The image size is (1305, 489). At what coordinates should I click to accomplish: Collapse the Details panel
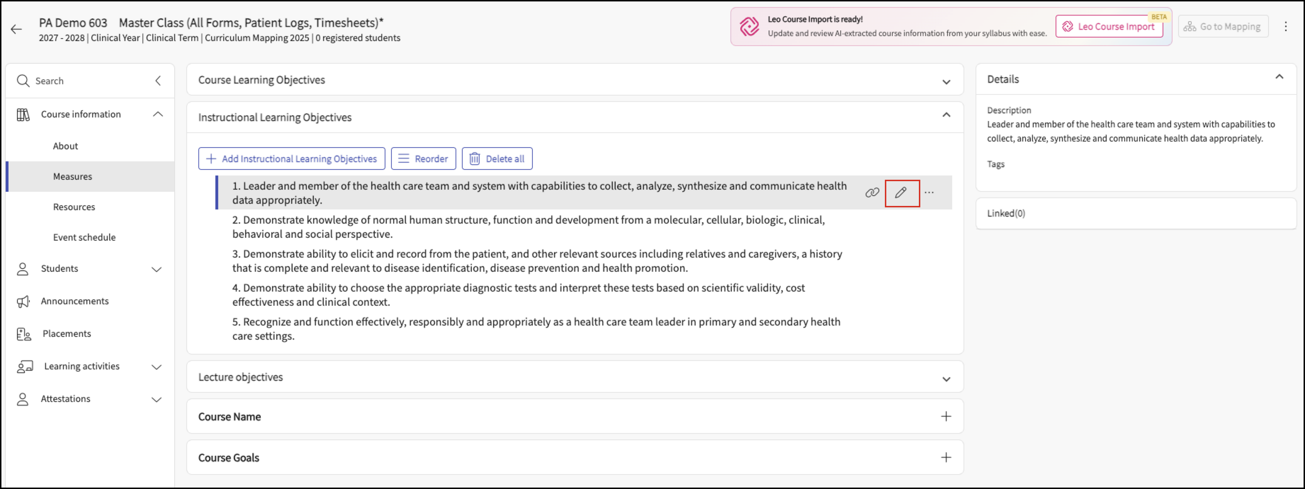(1279, 77)
